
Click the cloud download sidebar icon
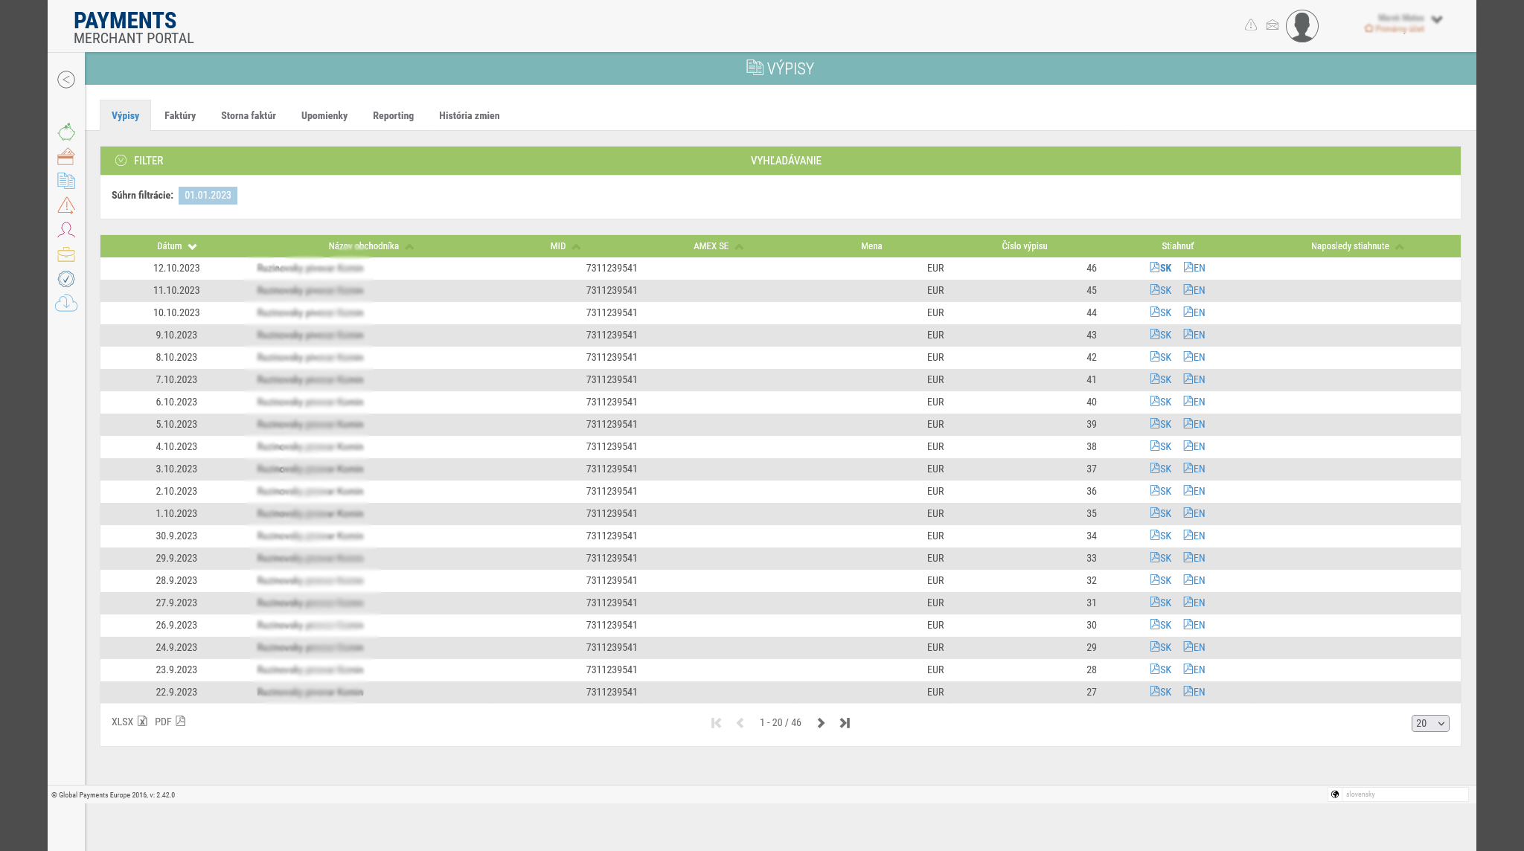click(x=66, y=303)
